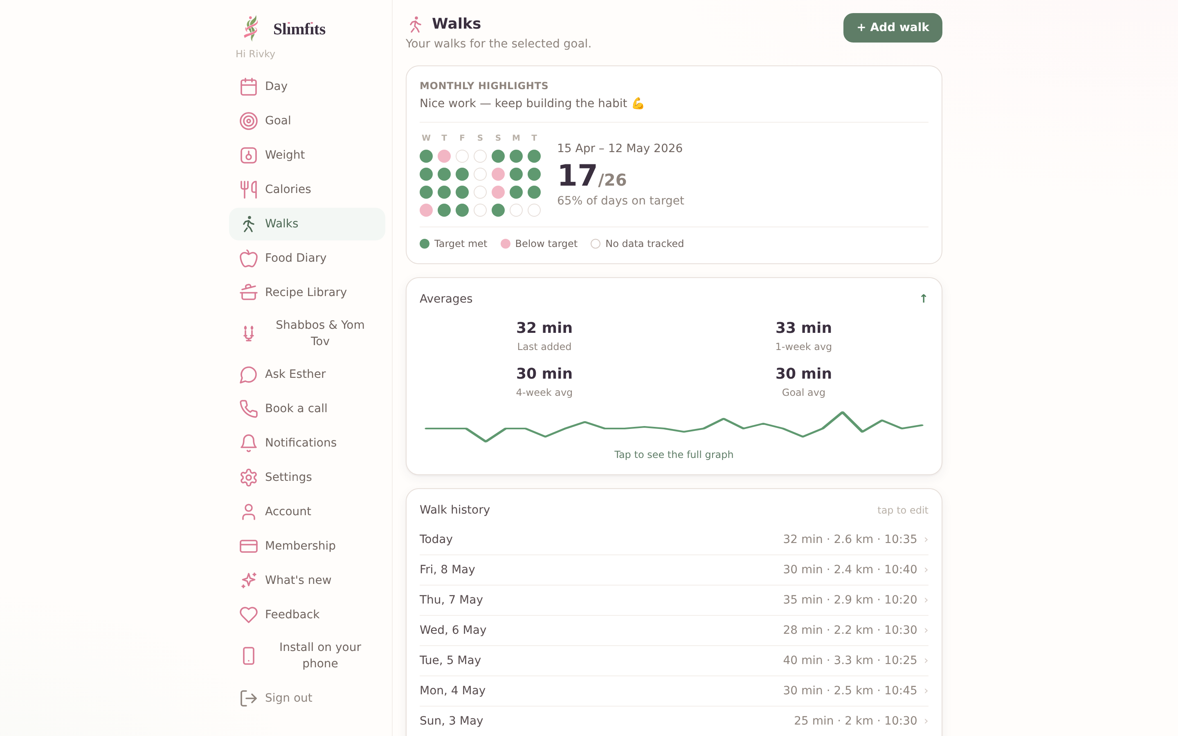
Task: Open the Weight scale icon
Action: coord(248,155)
